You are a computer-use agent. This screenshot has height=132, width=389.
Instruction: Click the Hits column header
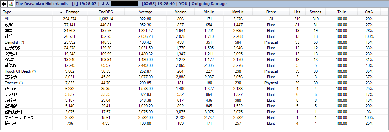pyautogui.click(x=297, y=12)
